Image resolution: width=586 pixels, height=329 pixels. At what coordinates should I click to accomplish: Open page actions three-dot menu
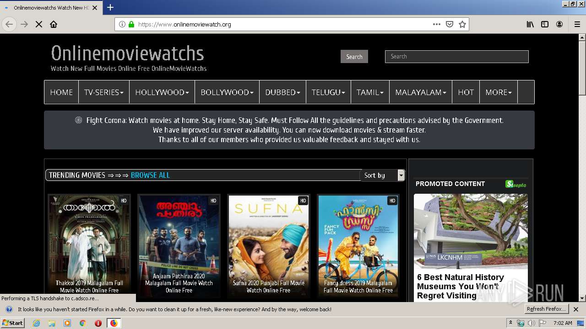[x=437, y=24]
